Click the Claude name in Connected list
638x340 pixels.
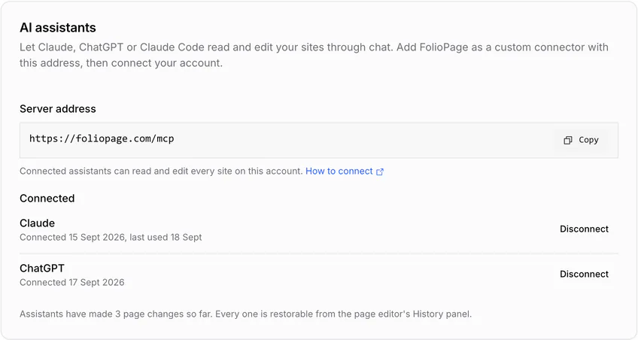click(37, 223)
